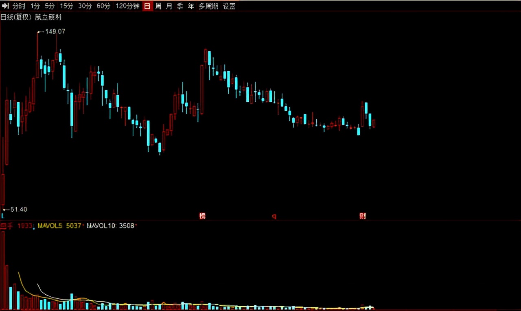Click the blue L marker at chart bottom-left
The width and height of the screenshot is (521, 311).
[x=2, y=215]
